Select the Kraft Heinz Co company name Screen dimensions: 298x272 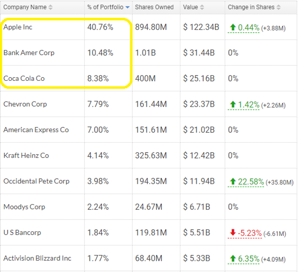(x=26, y=155)
